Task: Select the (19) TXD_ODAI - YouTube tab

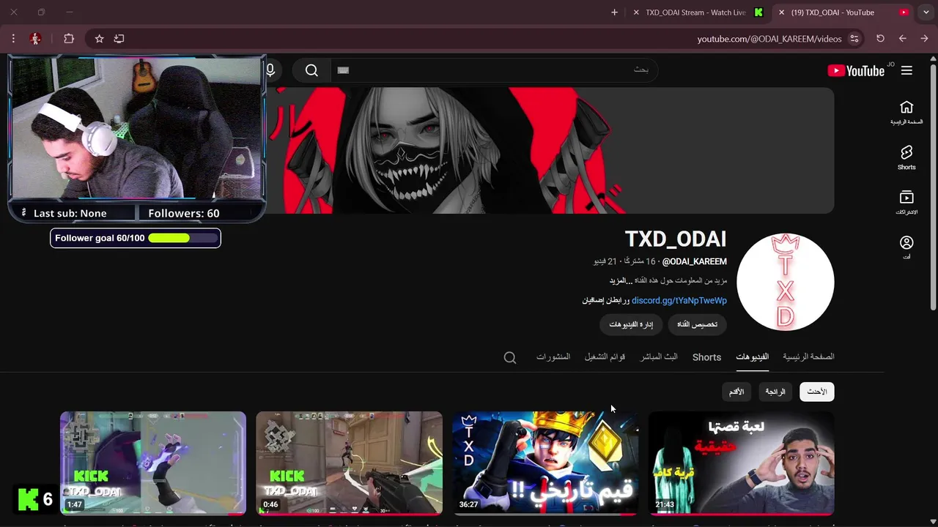Action: coord(843,12)
